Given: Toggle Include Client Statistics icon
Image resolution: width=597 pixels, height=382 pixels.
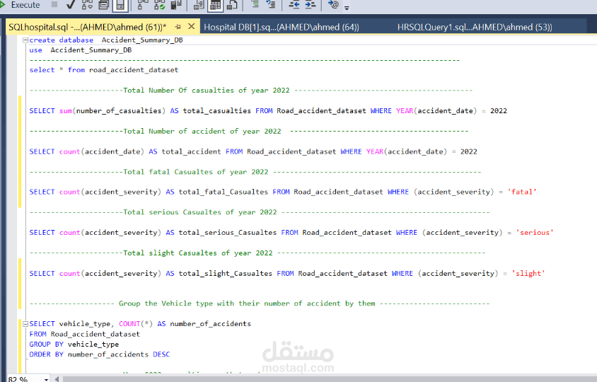Looking at the screenshot, I should coord(176,5).
